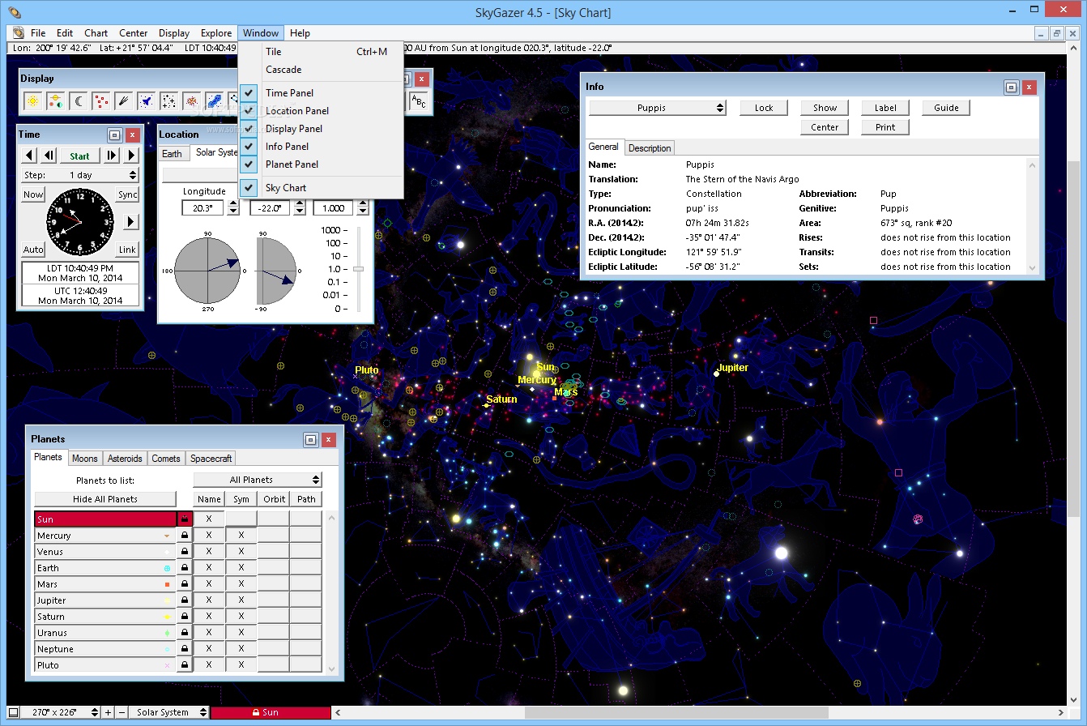Toggle the ABC labels display icon
Viewport: 1087px width, 726px height.
[x=418, y=100]
